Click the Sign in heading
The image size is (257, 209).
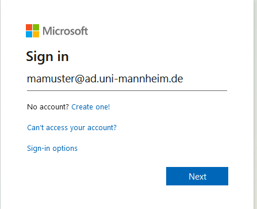[47, 57]
